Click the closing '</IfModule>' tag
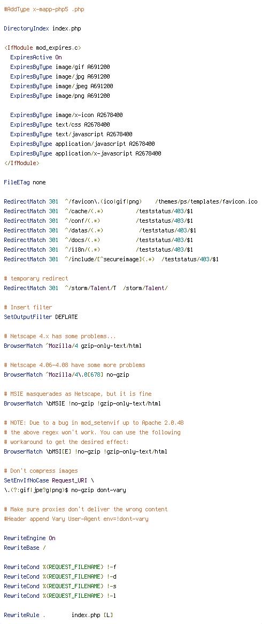 point(21,163)
